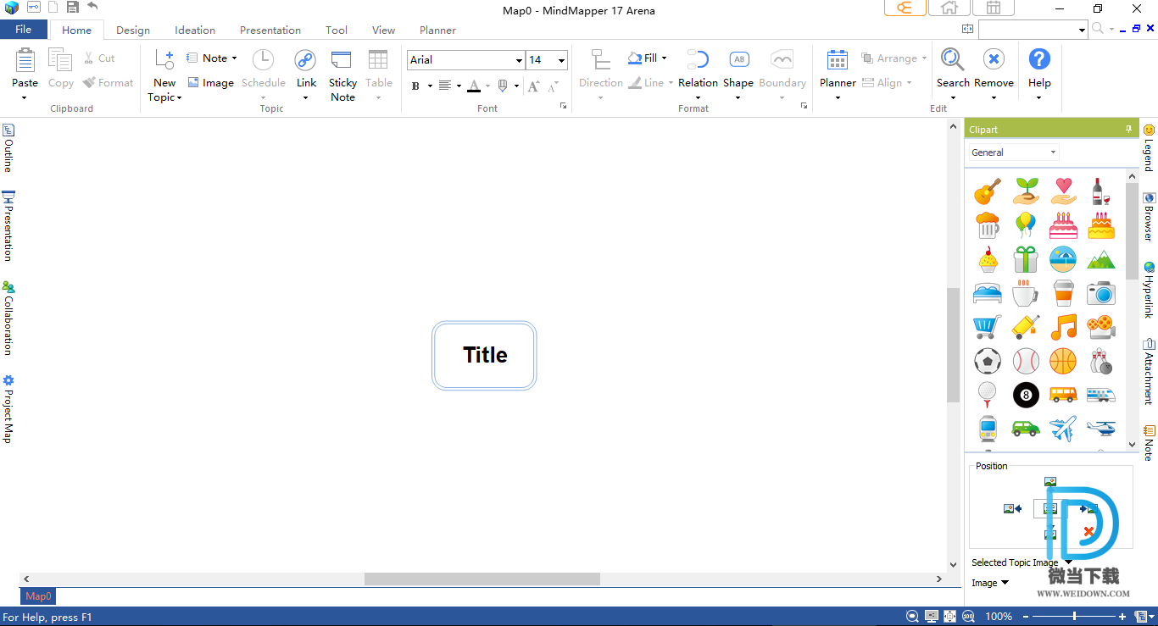This screenshot has width=1158, height=626.
Task: Select the soccer ball clipart
Action: pos(988,361)
